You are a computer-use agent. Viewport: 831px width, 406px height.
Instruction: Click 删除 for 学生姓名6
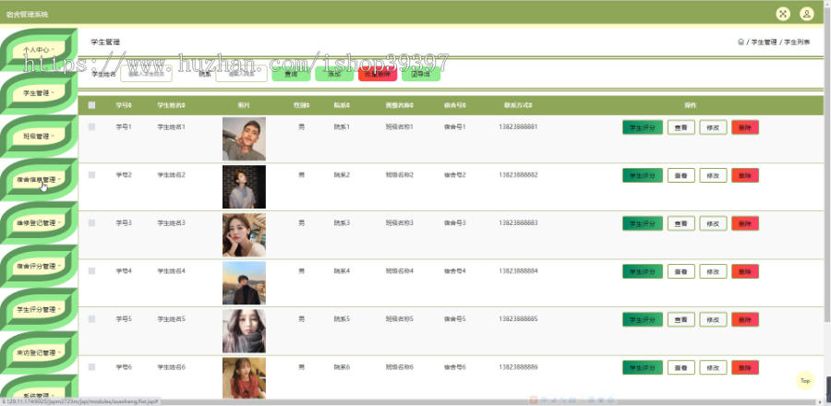click(x=745, y=367)
